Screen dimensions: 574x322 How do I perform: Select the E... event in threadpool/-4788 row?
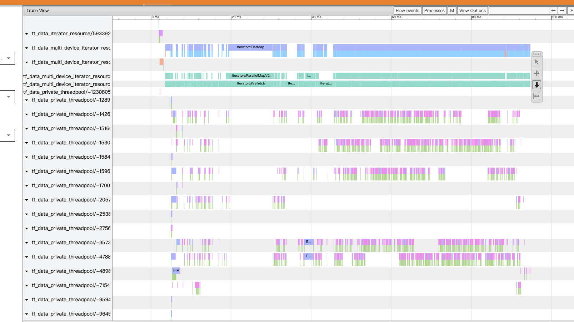(x=309, y=256)
